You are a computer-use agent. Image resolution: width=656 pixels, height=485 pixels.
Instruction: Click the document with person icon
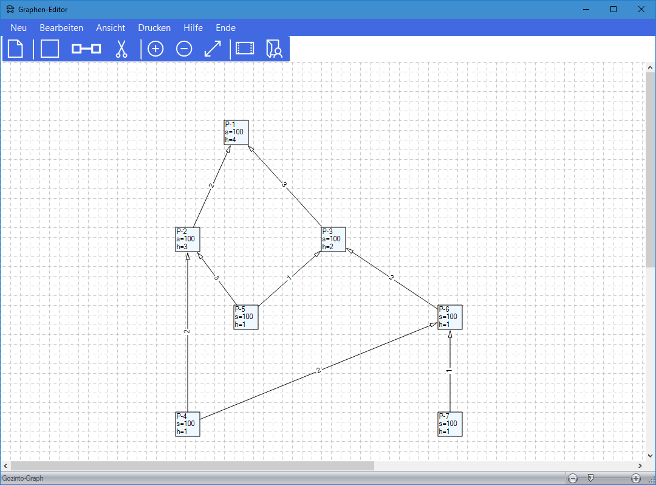(x=275, y=49)
